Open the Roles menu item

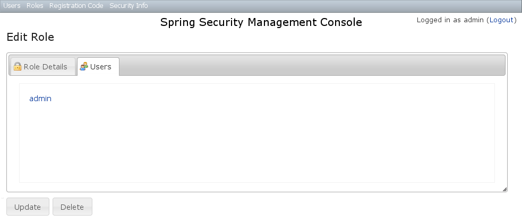tap(35, 6)
